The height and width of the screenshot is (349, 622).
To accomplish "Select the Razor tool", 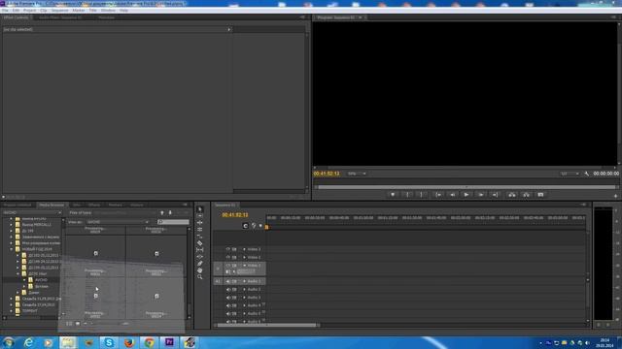I will pyautogui.click(x=200, y=243).
